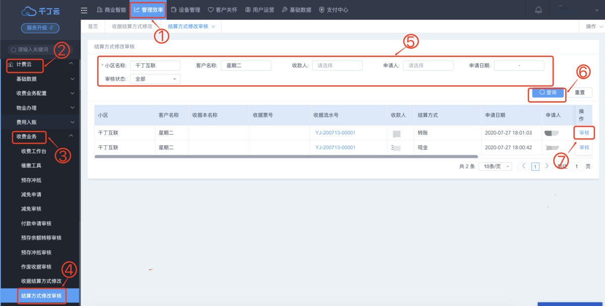Expand the 物业办理 sidebar section
The image size is (605, 306).
tap(40, 108)
